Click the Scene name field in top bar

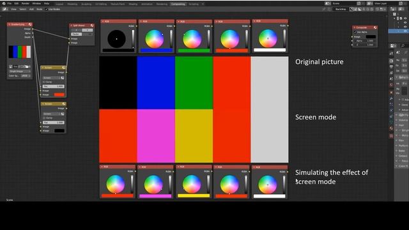(344, 4)
